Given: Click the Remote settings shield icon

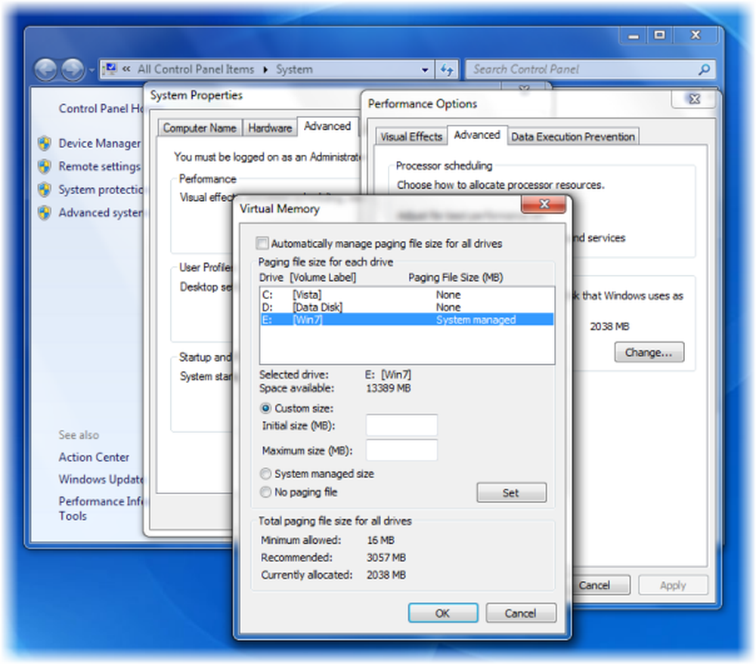Looking at the screenshot, I should point(45,166).
